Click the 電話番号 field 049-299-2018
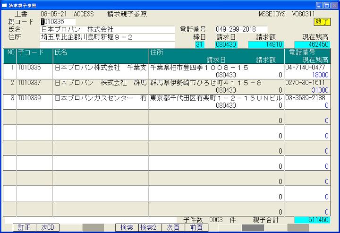The image size is (340, 233). 241,29
